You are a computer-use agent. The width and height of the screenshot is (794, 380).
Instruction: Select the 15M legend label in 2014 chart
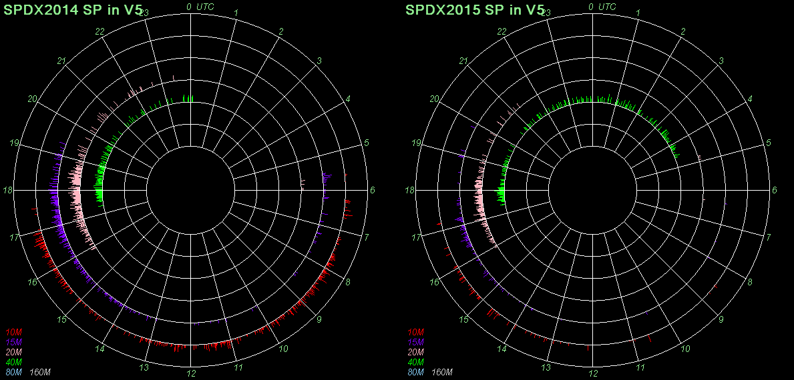point(13,342)
